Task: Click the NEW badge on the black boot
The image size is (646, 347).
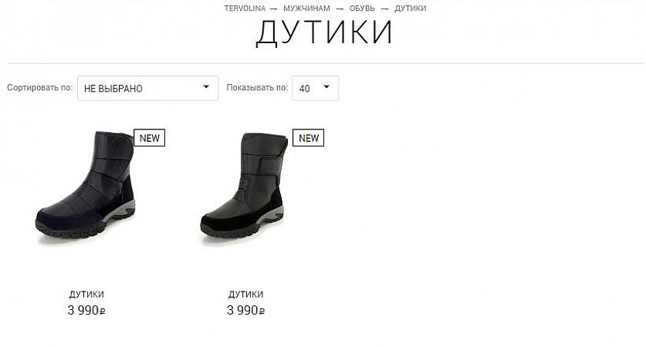Action: point(308,138)
